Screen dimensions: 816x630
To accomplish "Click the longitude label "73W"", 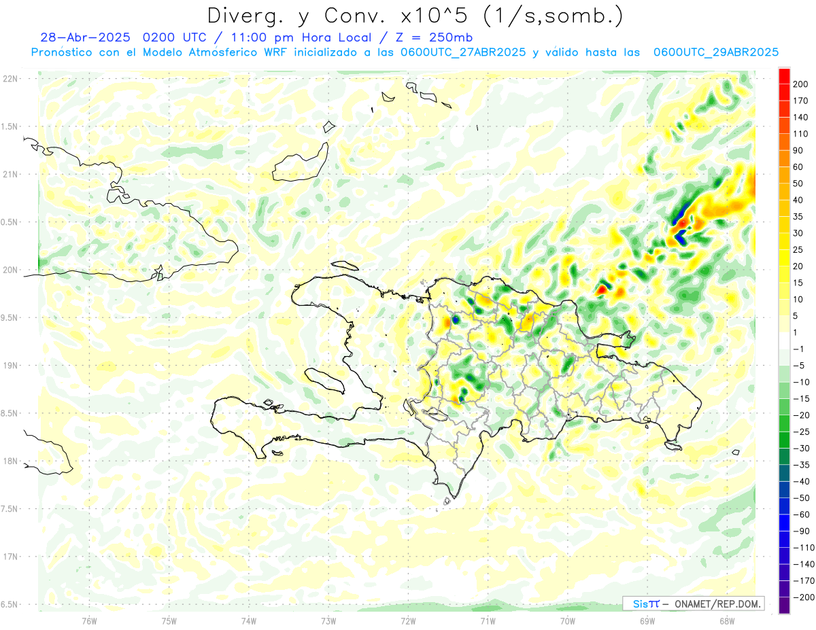I will [328, 620].
